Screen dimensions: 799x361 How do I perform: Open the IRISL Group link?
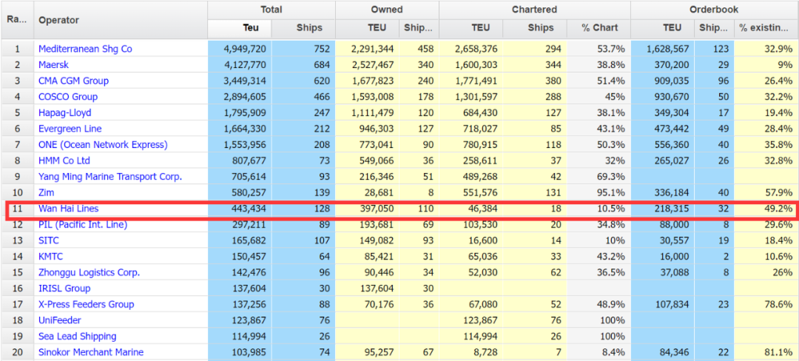(64, 289)
